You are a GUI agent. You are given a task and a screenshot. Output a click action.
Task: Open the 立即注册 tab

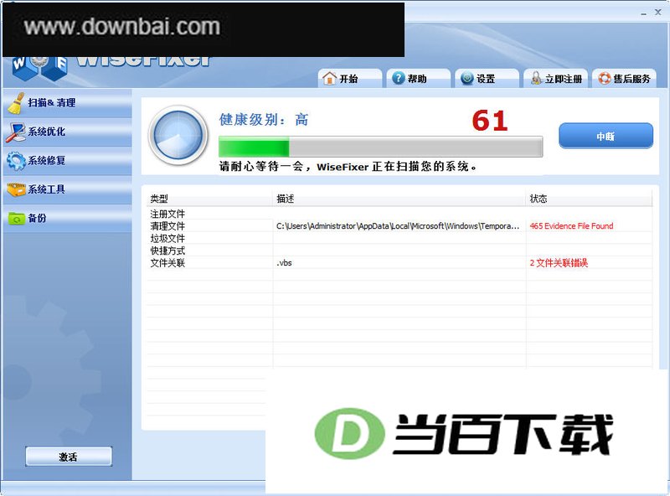point(555,78)
